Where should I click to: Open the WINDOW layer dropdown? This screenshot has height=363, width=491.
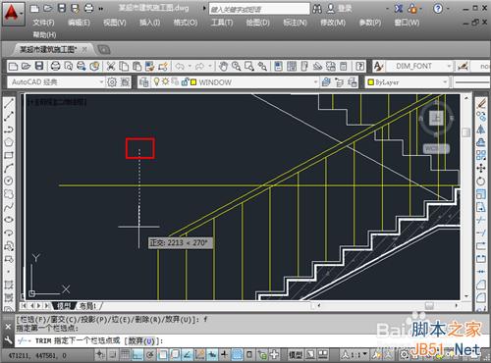point(315,82)
